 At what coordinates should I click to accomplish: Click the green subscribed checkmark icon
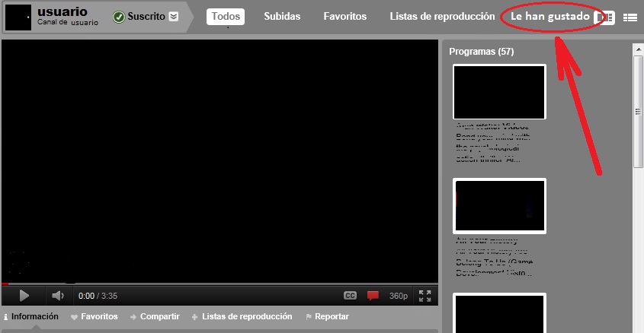tap(119, 17)
